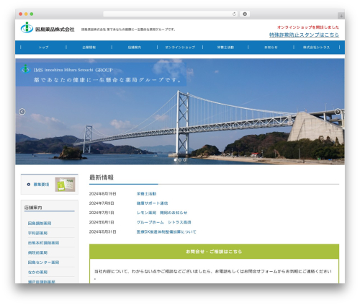The image size is (360, 305).
Task: Click the yellow minimize window button
Action: tap(26, 14)
